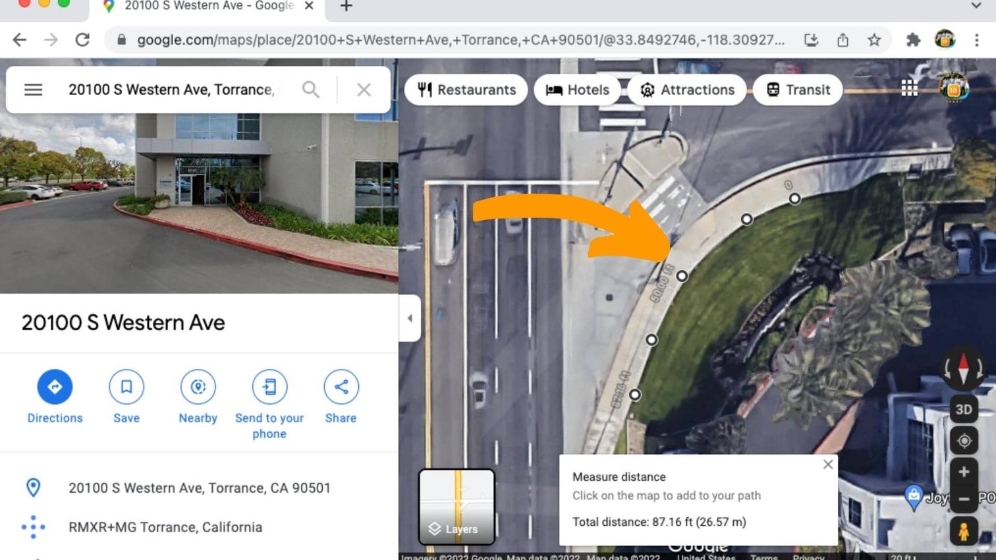Screen dimensions: 996x560
Task: Click the Directions icon
Action: click(55, 387)
